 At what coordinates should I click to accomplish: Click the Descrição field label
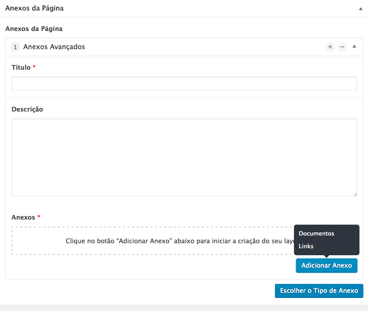pos(27,109)
